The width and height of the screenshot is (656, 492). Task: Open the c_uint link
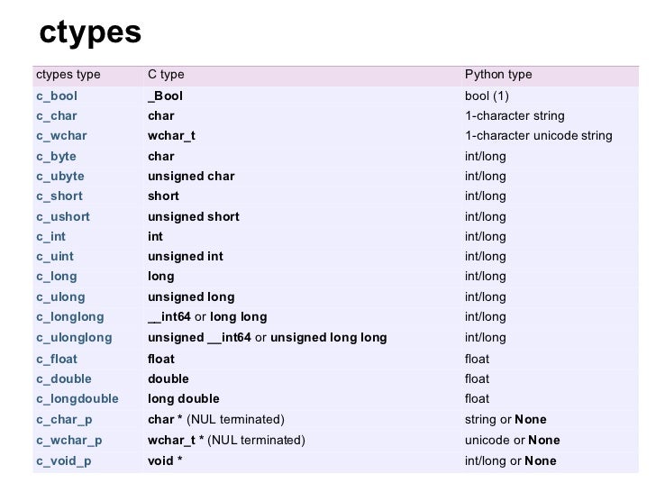pyautogui.click(x=55, y=257)
